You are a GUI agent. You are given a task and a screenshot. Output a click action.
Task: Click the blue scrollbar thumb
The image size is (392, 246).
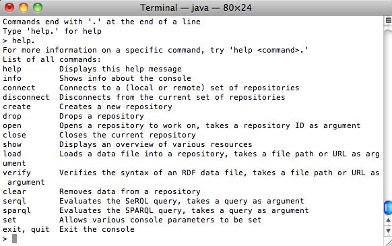coord(388,208)
